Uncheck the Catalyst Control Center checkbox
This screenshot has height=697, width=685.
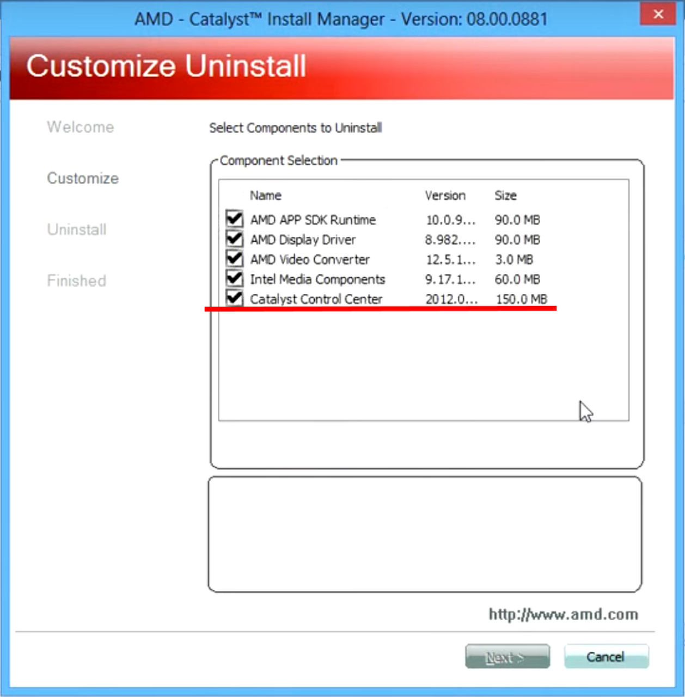pos(235,298)
